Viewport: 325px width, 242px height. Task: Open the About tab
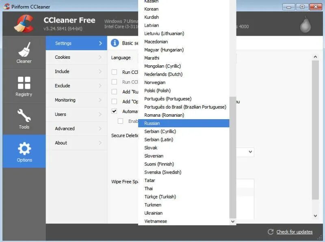tap(76, 143)
